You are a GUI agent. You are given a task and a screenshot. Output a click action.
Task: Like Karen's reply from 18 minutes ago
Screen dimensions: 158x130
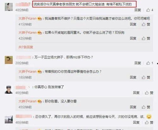coord(146,77)
